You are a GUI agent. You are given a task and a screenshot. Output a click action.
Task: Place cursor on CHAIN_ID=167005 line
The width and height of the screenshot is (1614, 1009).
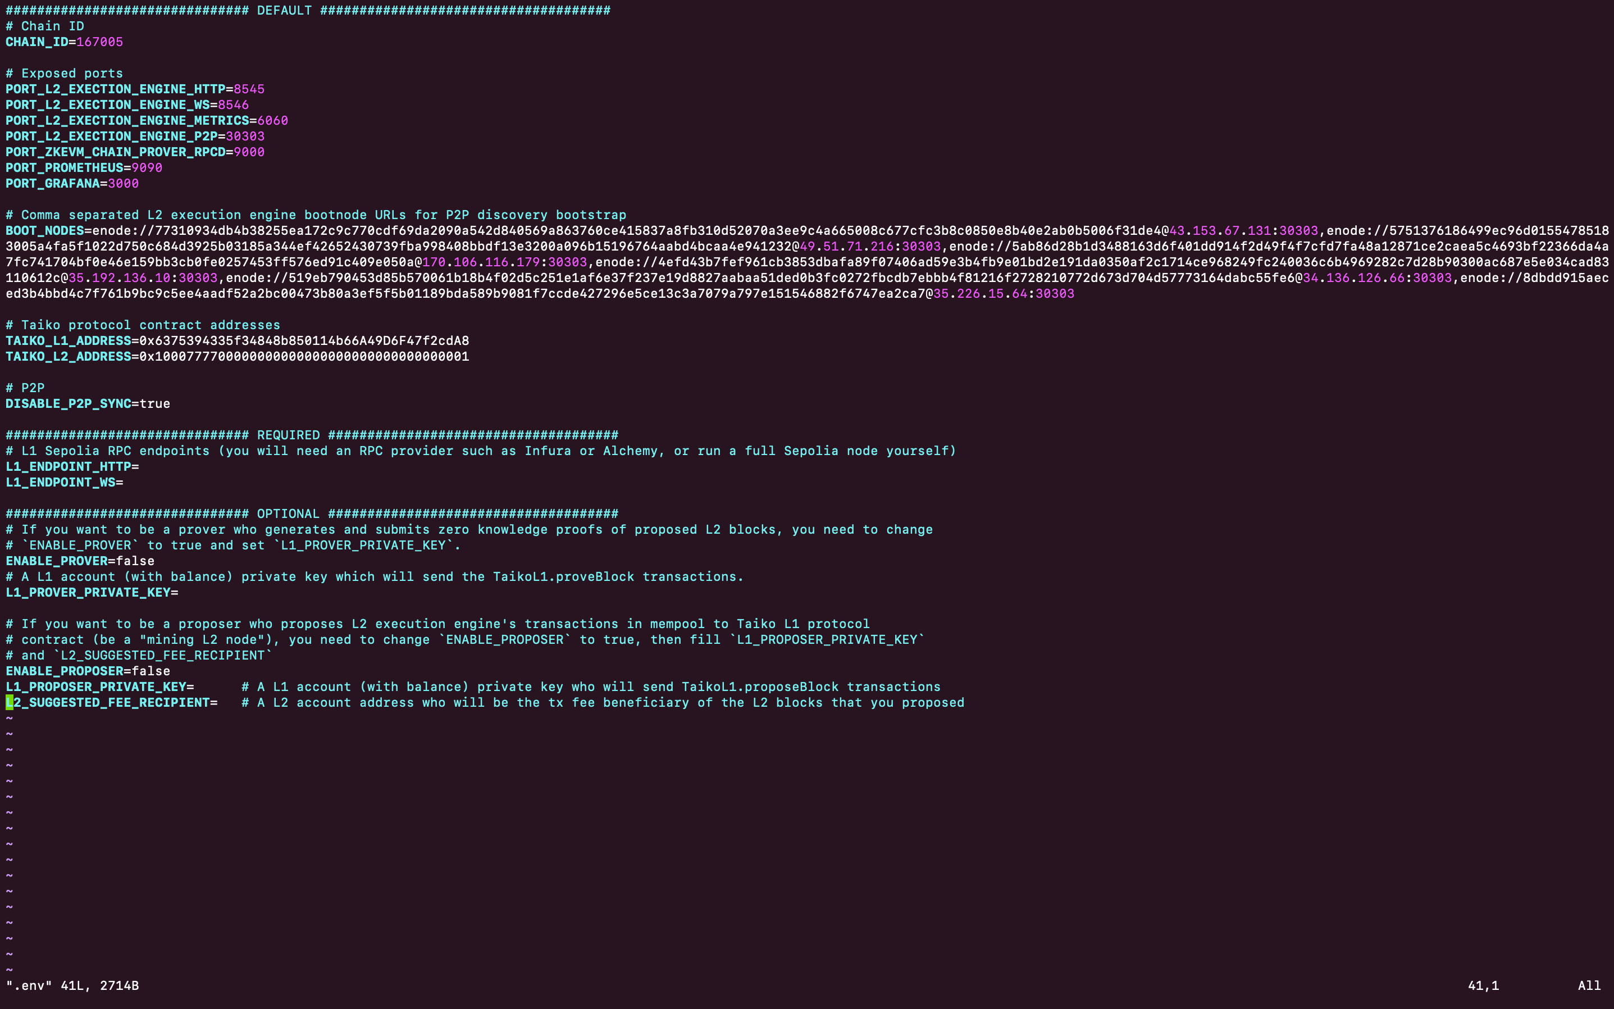point(64,42)
